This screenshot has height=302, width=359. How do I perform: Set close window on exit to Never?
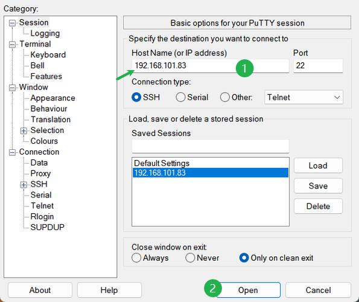[190, 258]
